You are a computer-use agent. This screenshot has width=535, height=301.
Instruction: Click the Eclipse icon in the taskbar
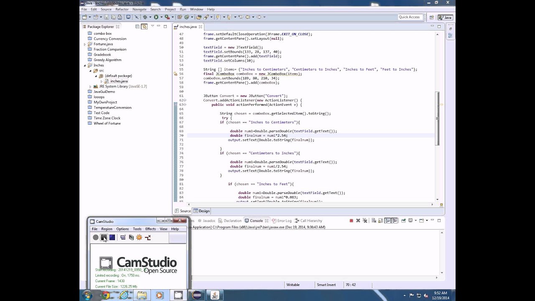coord(197,296)
